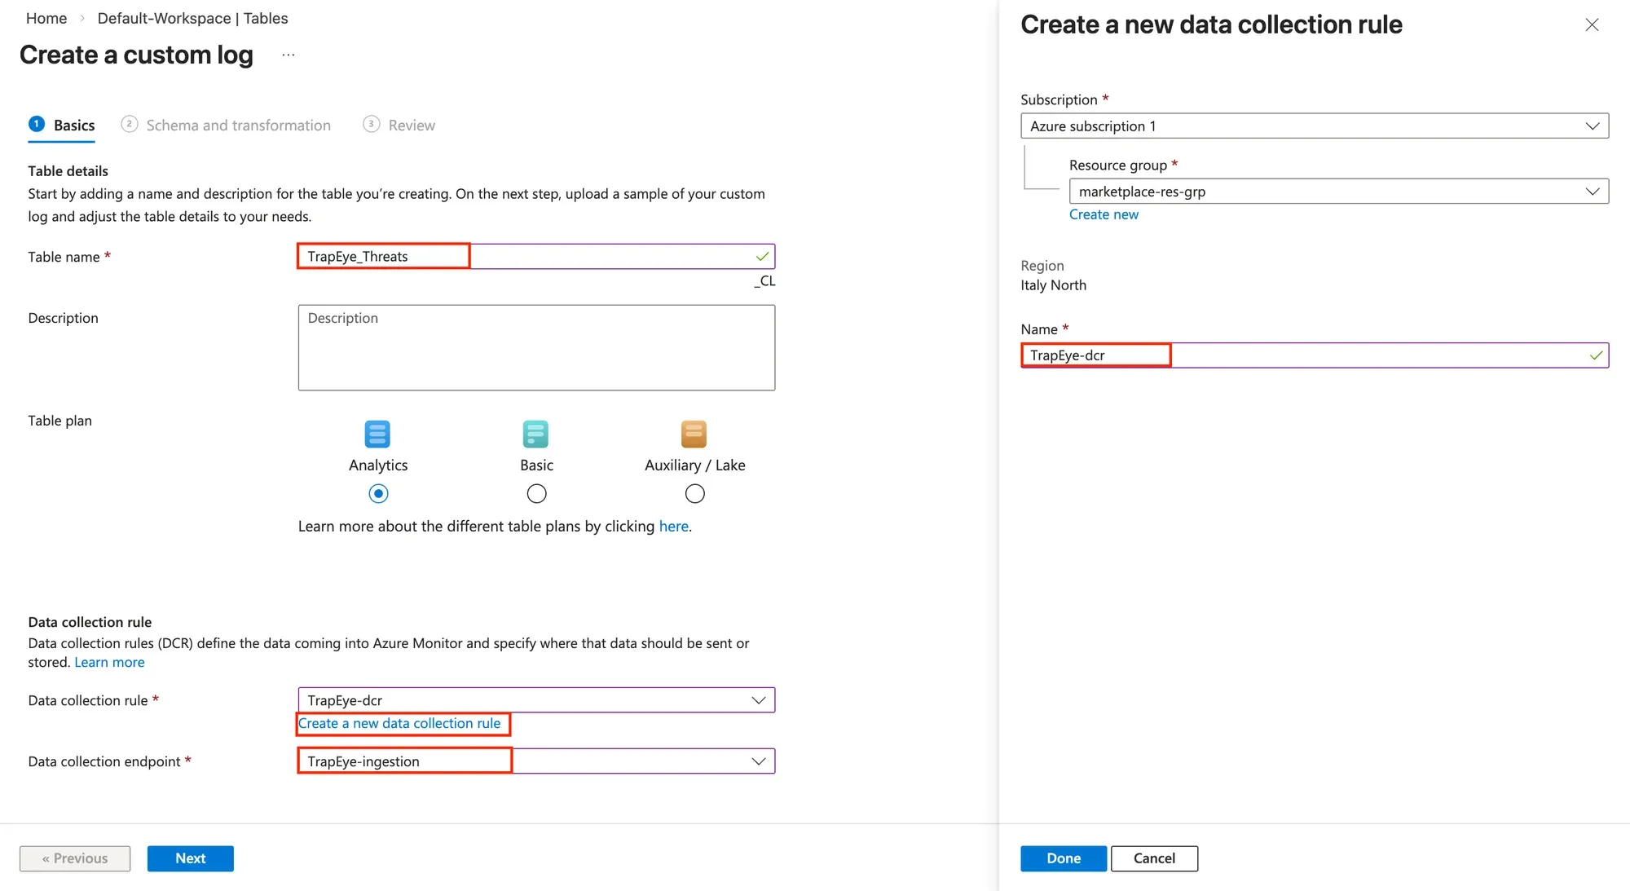Select the Basic radio button
The image size is (1630, 891).
(x=536, y=493)
